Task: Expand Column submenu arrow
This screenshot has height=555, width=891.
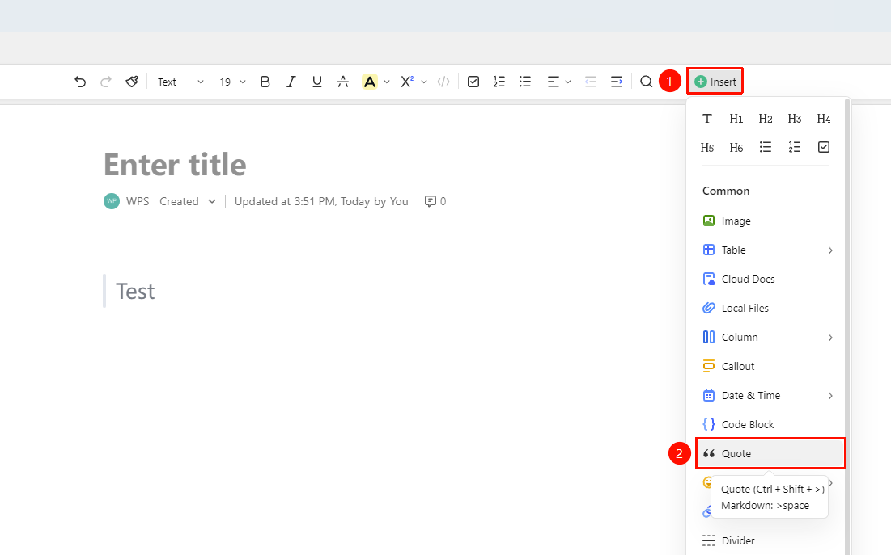Action: [830, 338]
